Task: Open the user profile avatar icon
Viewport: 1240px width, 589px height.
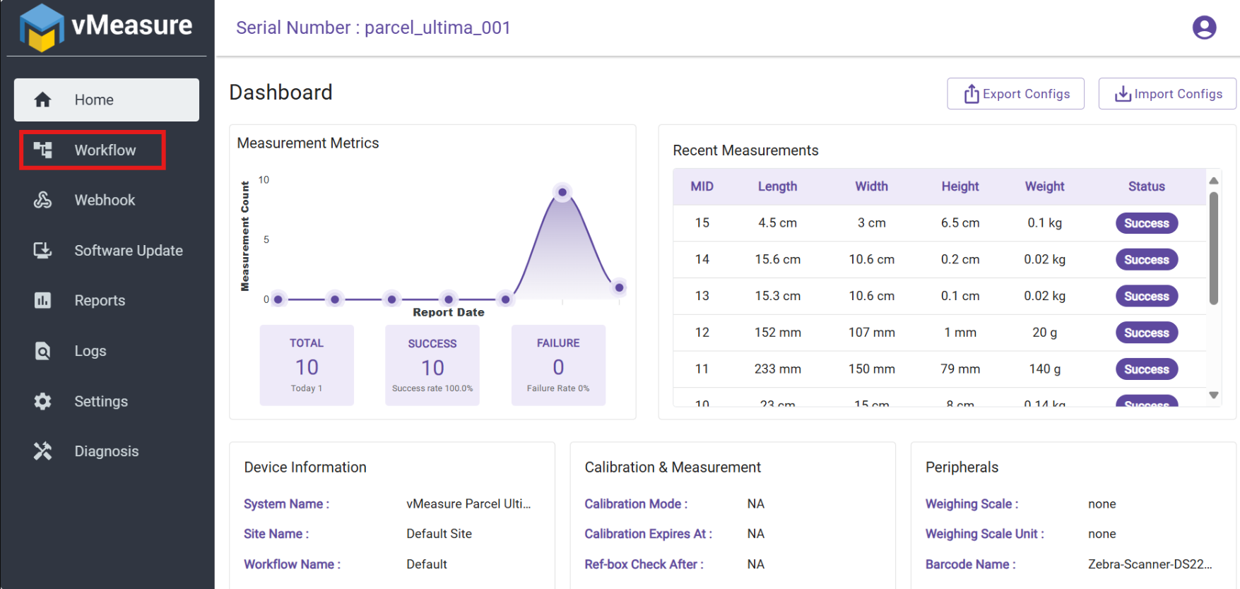Action: coord(1204,28)
